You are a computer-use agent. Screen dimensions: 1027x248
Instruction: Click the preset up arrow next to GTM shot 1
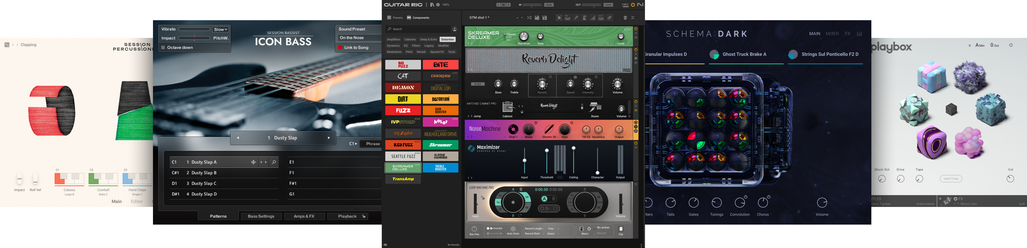518,18
